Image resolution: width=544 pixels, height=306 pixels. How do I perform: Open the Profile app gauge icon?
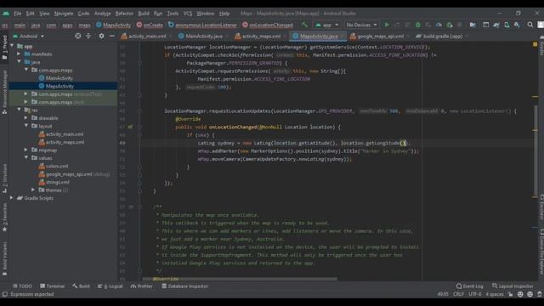click(439, 25)
